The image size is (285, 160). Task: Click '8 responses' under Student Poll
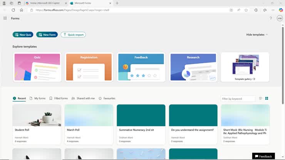coord(20,141)
